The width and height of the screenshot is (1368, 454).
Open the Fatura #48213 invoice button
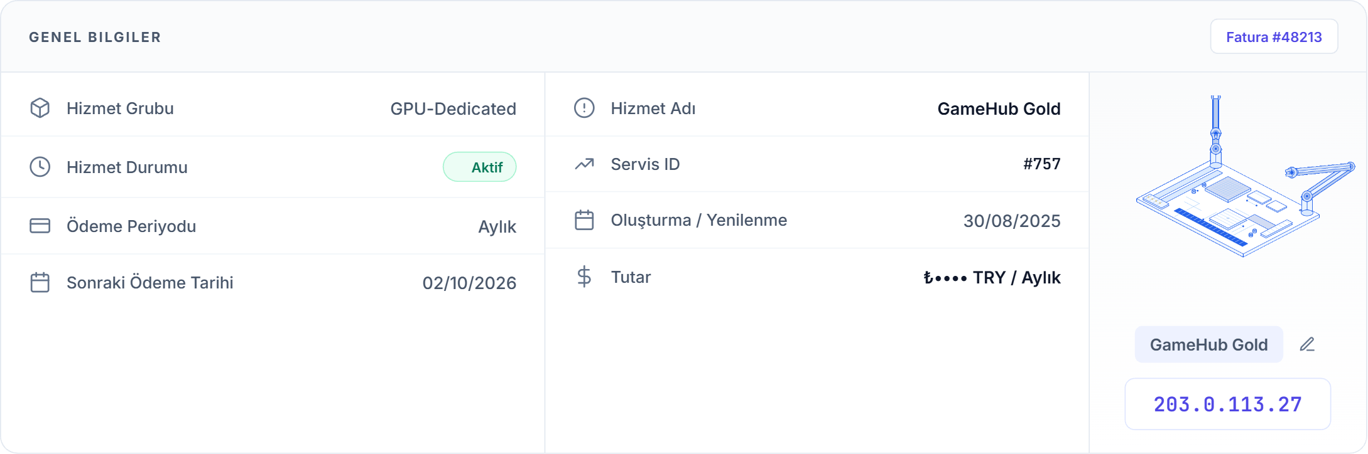[1273, 37]
